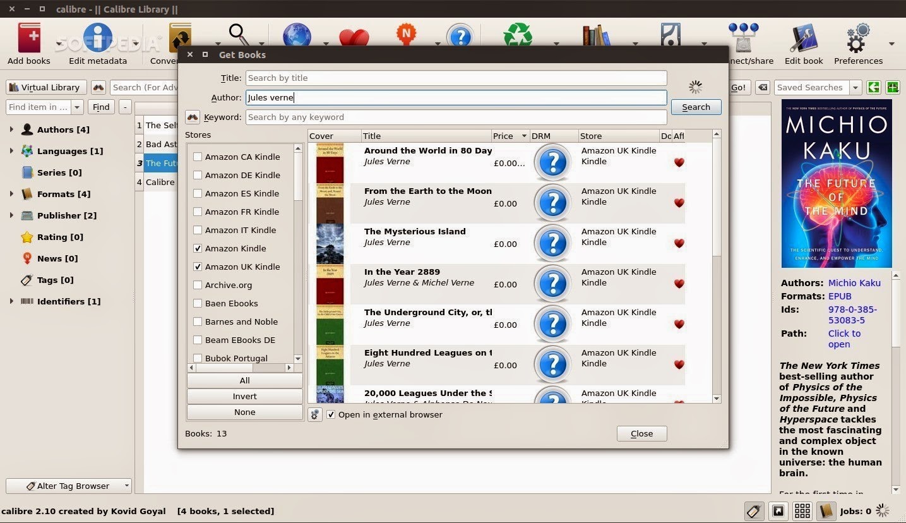Expand the Authors [4] tree node
The height and width of the screenshot is (523, 906).
[11, 129]
